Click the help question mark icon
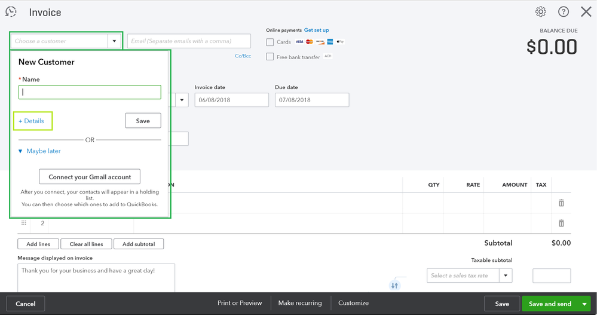Screen dimensions: 597x315 pos(563,12)
